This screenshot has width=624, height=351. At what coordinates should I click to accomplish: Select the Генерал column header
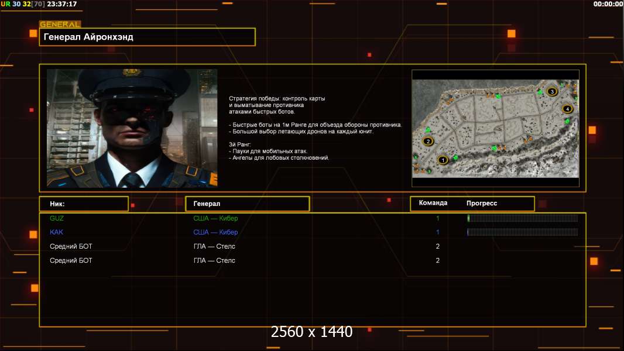(248, 204)
